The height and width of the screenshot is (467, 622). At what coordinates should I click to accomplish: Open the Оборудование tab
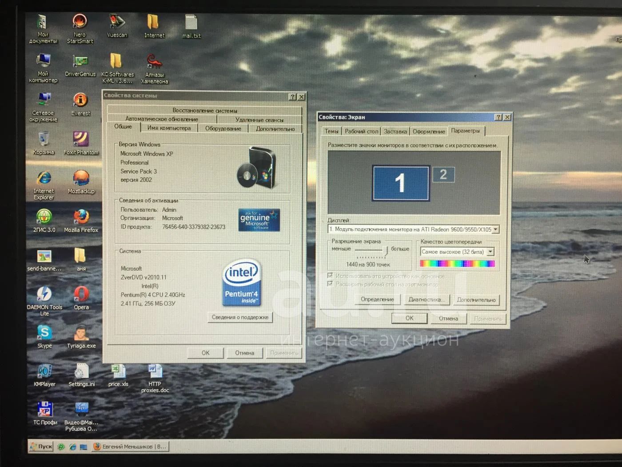223,129
